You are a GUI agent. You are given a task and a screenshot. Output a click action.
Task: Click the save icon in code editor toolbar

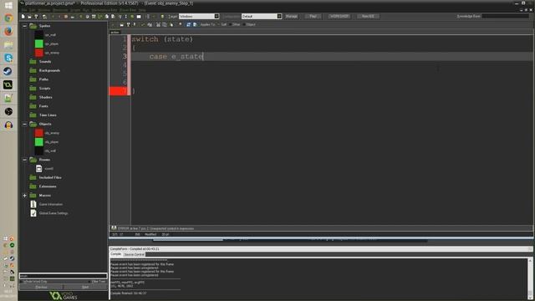coord(128,24)
